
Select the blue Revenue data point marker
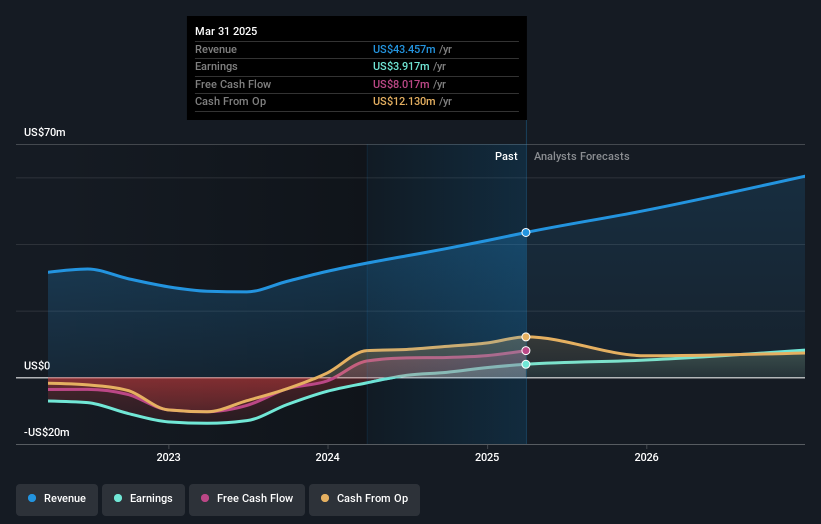[525, 232]
